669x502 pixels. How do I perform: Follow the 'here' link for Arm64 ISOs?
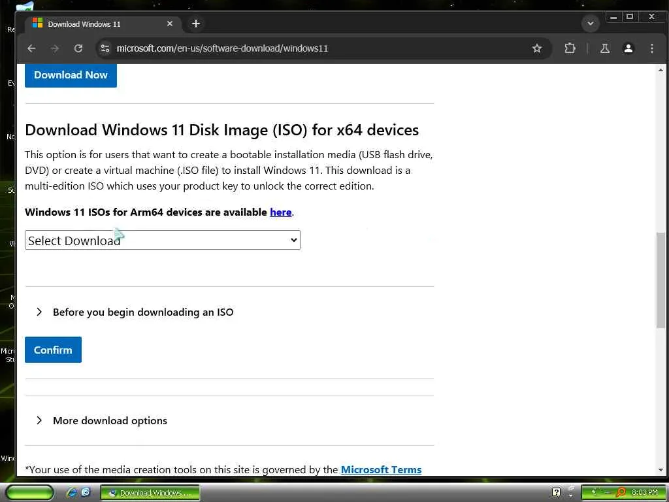click(x=281, y=212)
